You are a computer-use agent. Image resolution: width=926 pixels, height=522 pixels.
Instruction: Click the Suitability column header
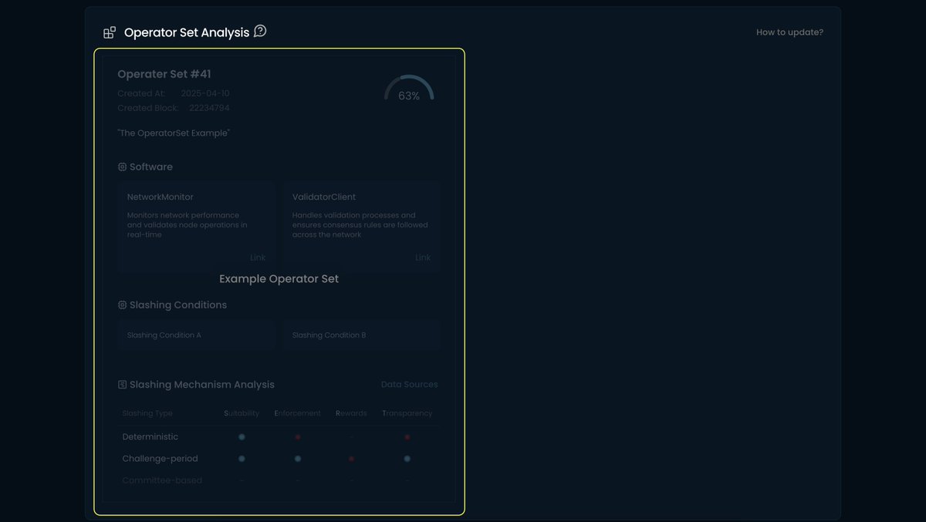coord(242,413)
